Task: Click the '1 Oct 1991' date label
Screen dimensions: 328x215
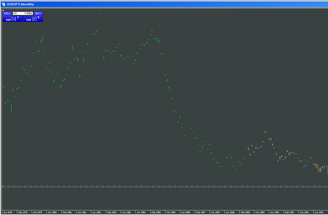Action: [303, 212]
